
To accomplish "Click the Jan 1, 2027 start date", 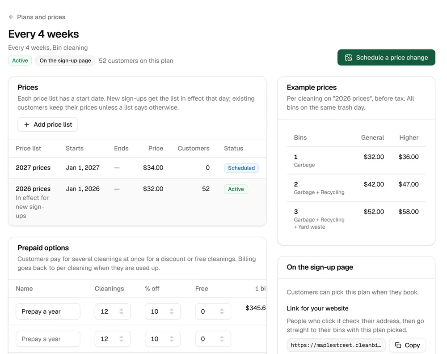I will (x=83, y=168).
